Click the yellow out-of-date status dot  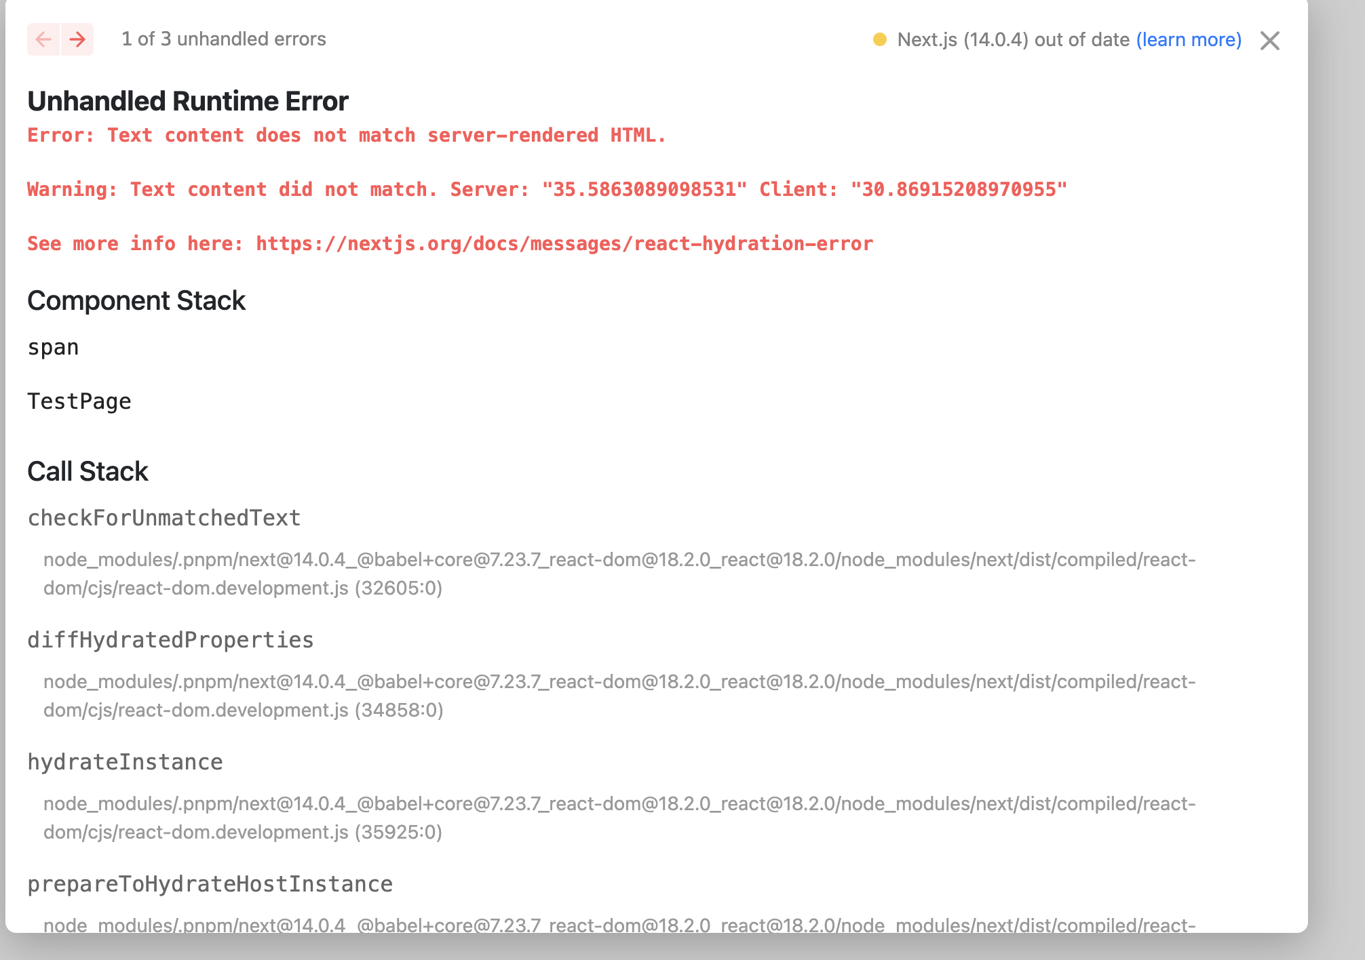(x=880, y=39)
